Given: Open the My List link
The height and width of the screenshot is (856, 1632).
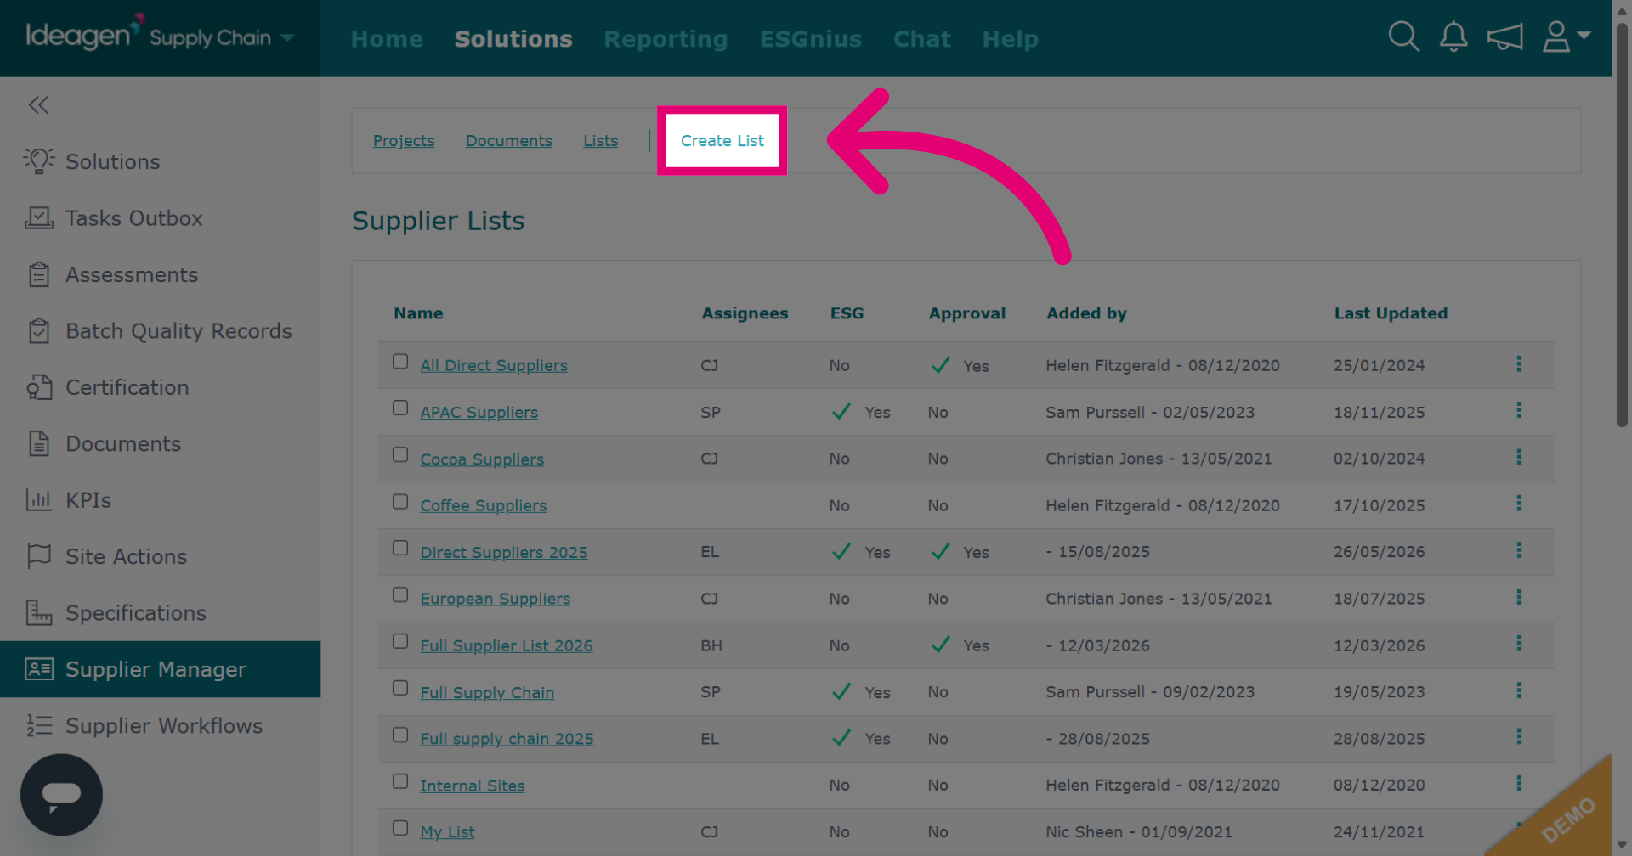Looking at the screenshot, I should pyautogui.click(x=447, y=832).
